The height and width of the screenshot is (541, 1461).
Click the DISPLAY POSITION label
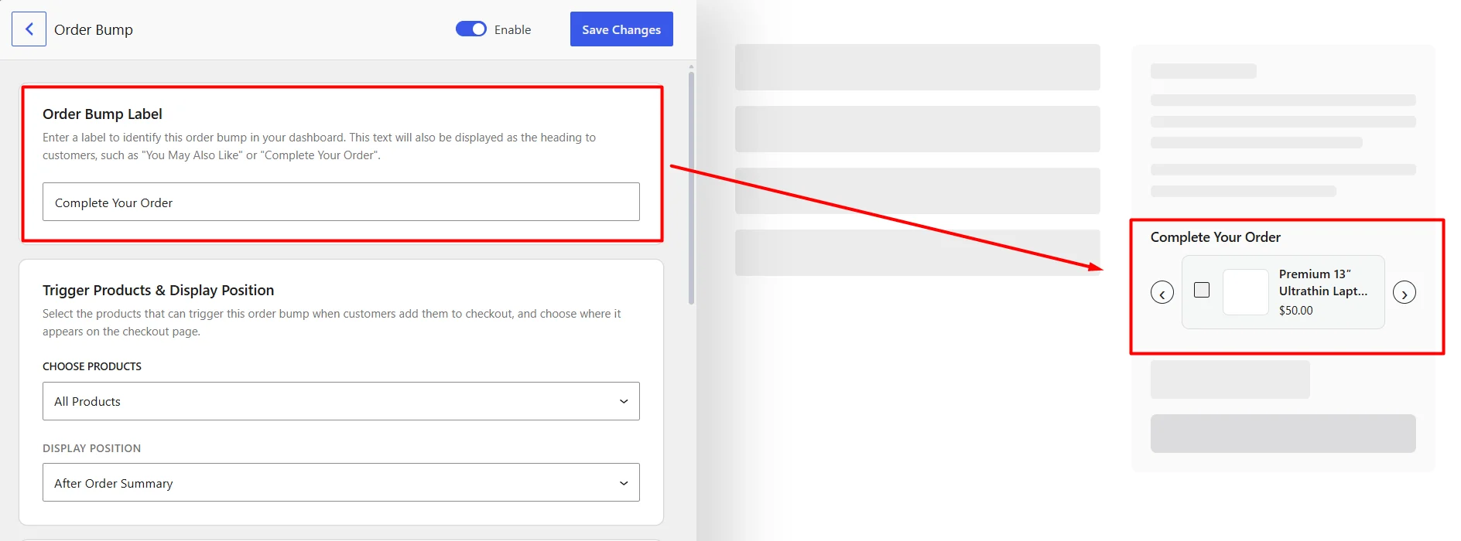(x=91, y=448)
